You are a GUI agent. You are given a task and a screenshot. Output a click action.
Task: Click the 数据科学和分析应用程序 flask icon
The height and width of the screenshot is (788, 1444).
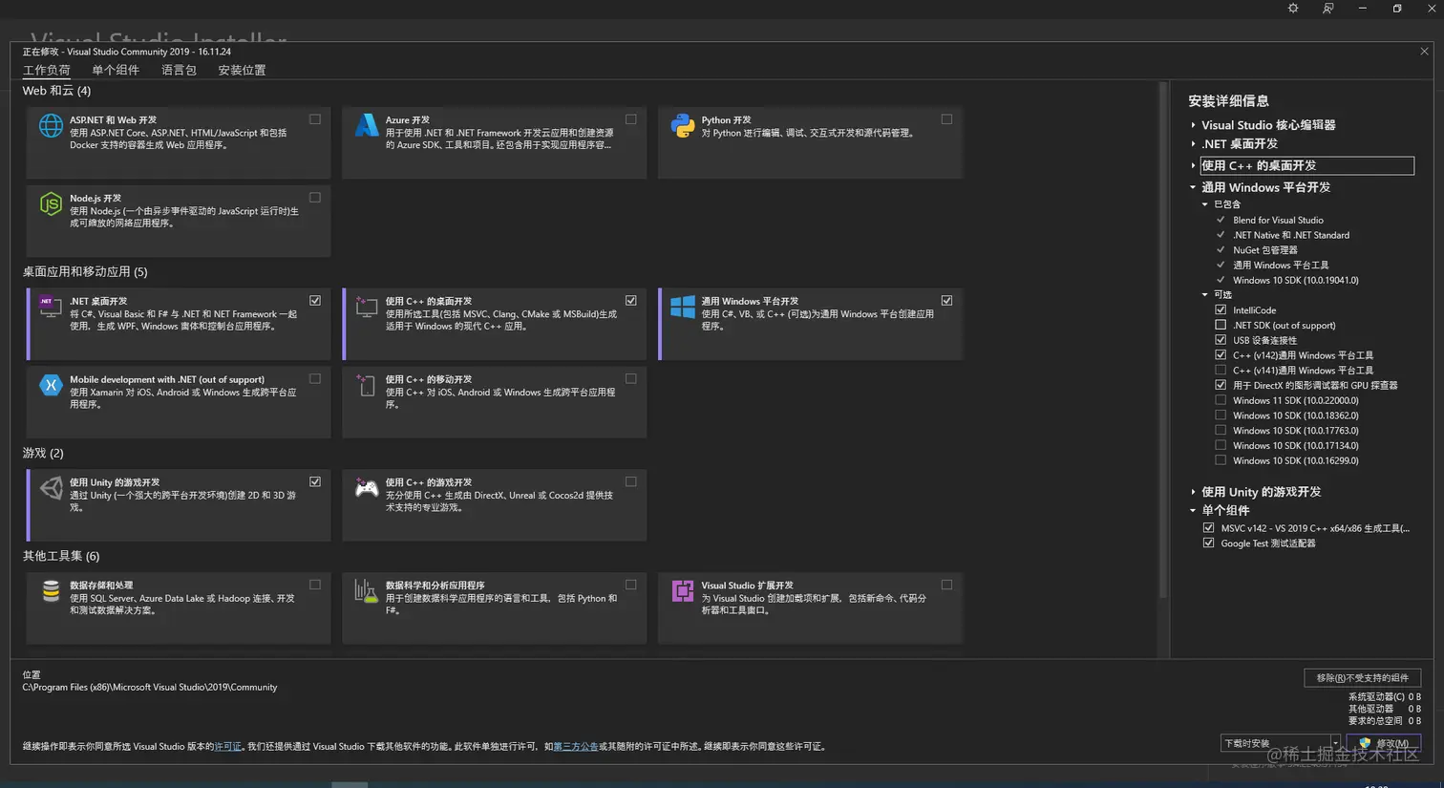pyautogui.click(x=367, y=591)
